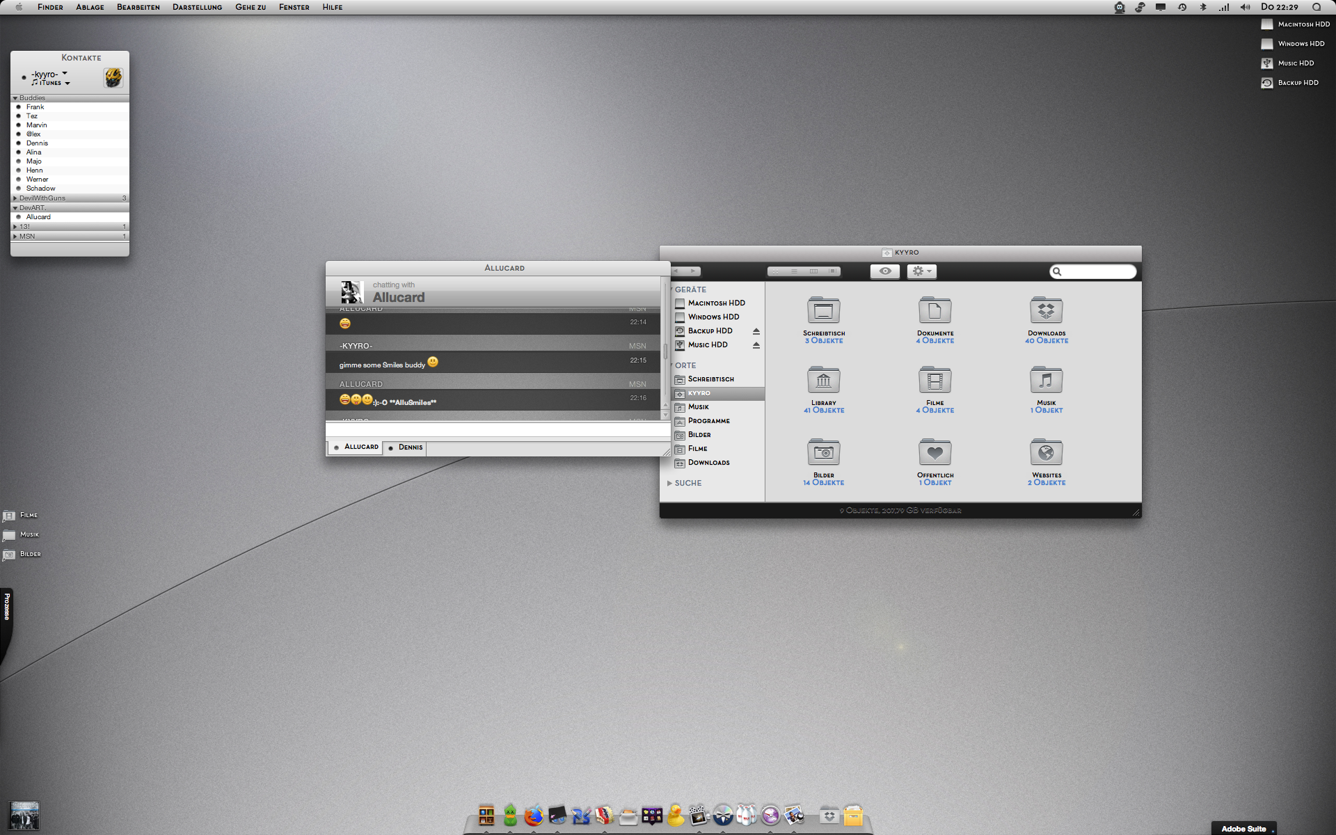Collapse the DevART. group
1336x835 pixels.
pyautogui.click(x=15, y=208)
